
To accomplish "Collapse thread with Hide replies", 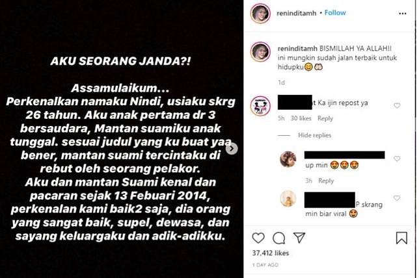I will (314, 135).
